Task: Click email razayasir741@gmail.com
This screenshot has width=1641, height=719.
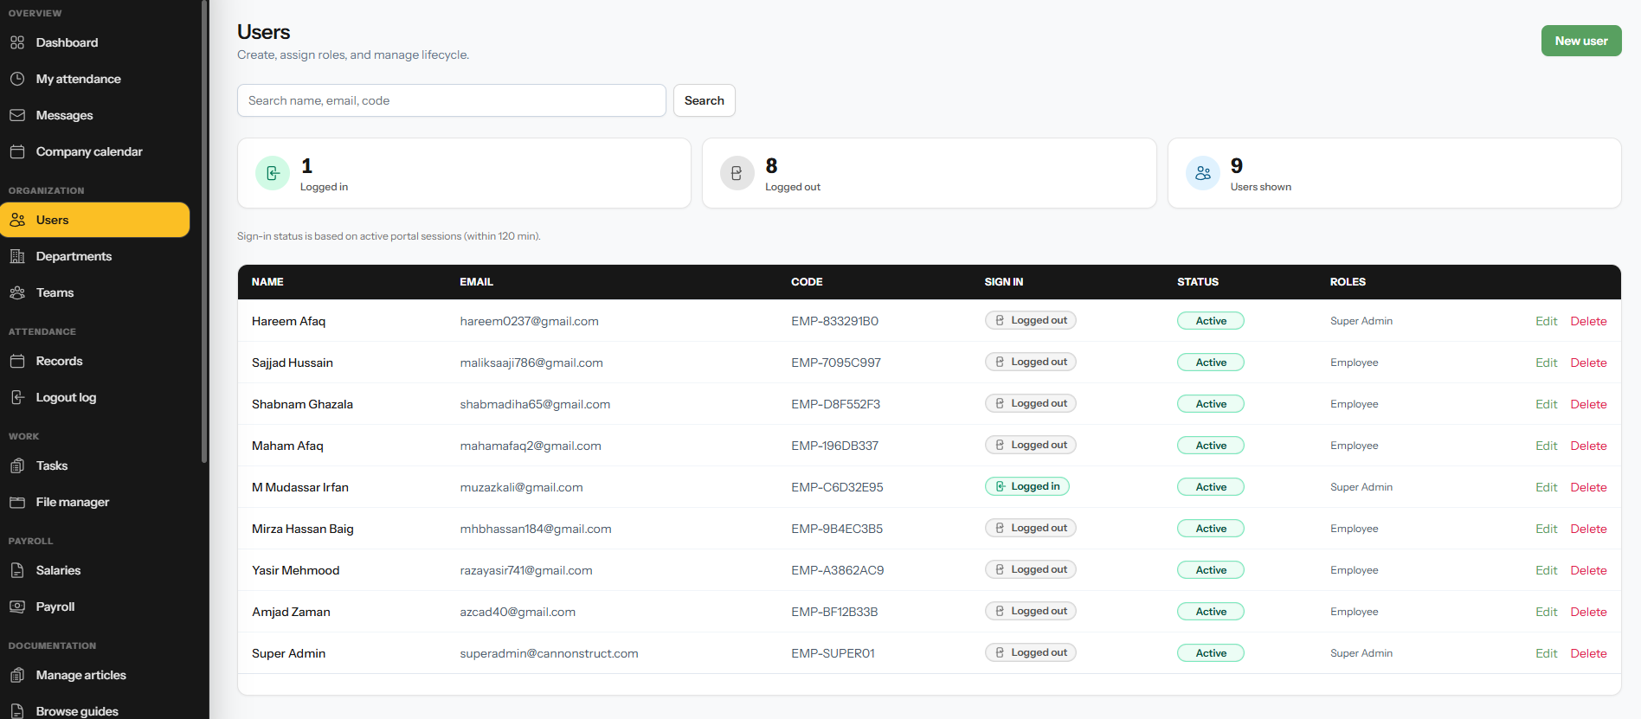Action: click(x=525, y=570)
